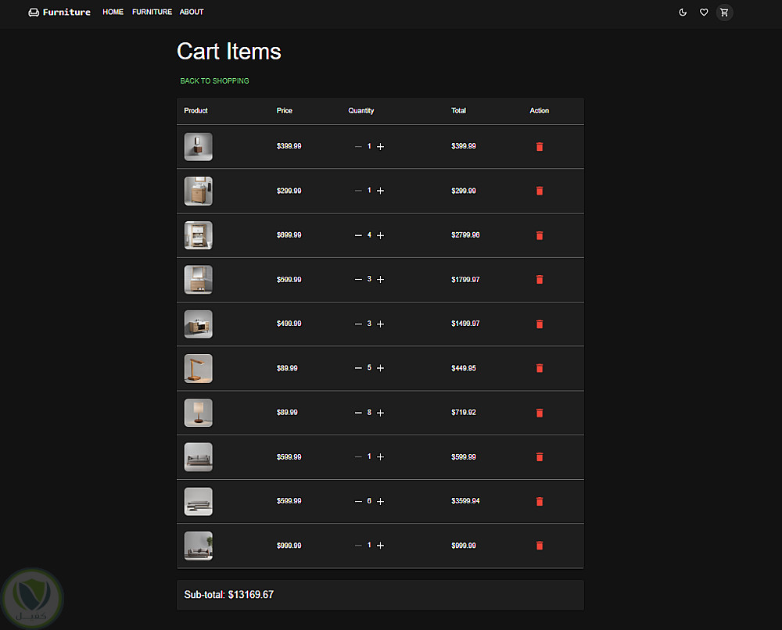Increase quantity of the $299.99 item

coord(381,191)
